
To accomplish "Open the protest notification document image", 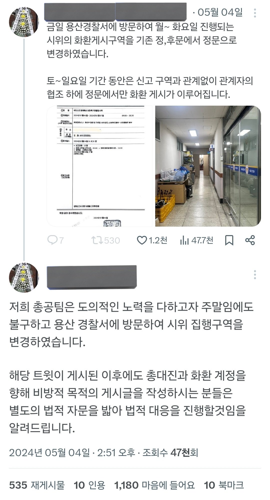I will coord(99,166).
